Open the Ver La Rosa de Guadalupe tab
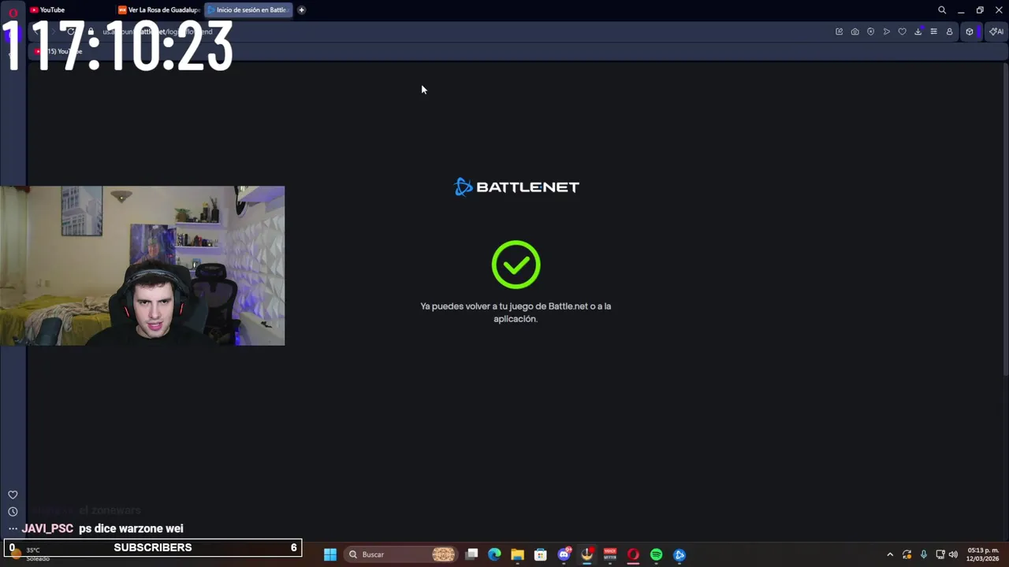1009x567 pixels. pyautogui.click(x=158, y=10)
